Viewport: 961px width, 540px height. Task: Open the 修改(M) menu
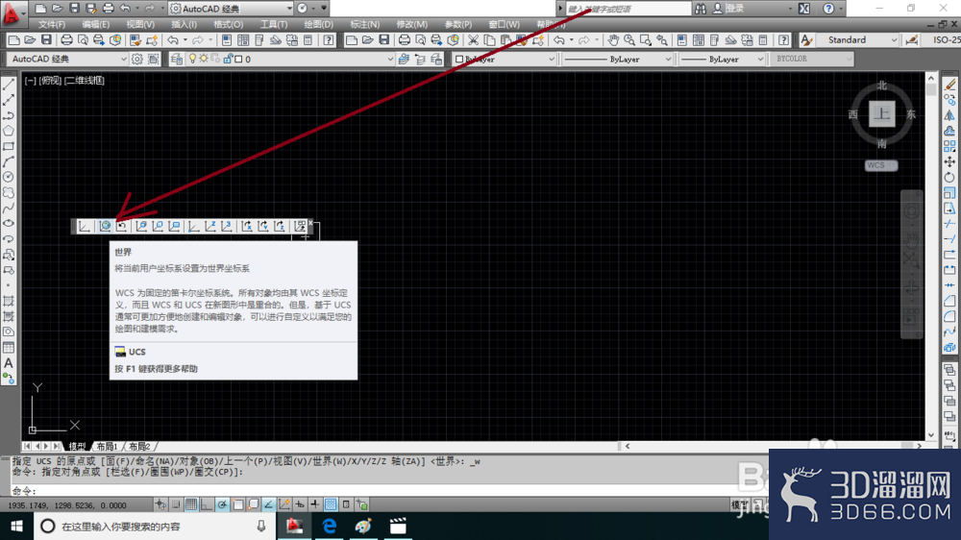coord(412,25)
